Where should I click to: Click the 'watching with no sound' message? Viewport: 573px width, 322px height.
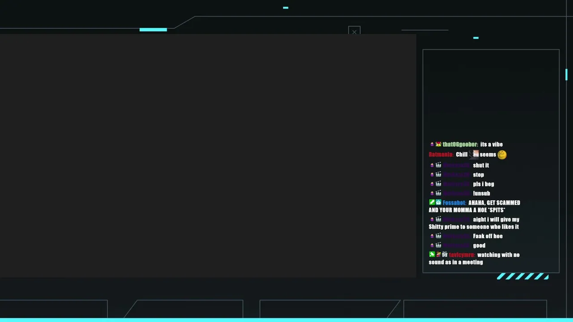[x=474, y=258]
